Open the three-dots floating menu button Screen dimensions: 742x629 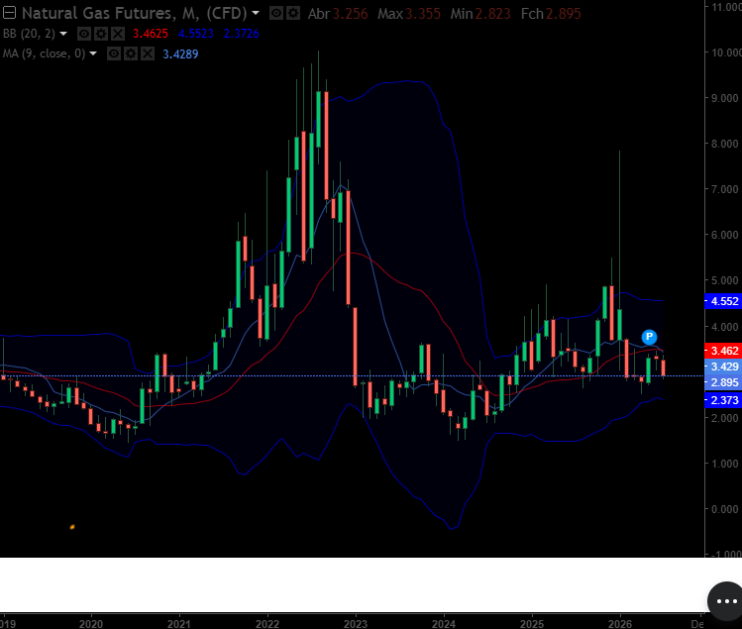tap(726, 601)
